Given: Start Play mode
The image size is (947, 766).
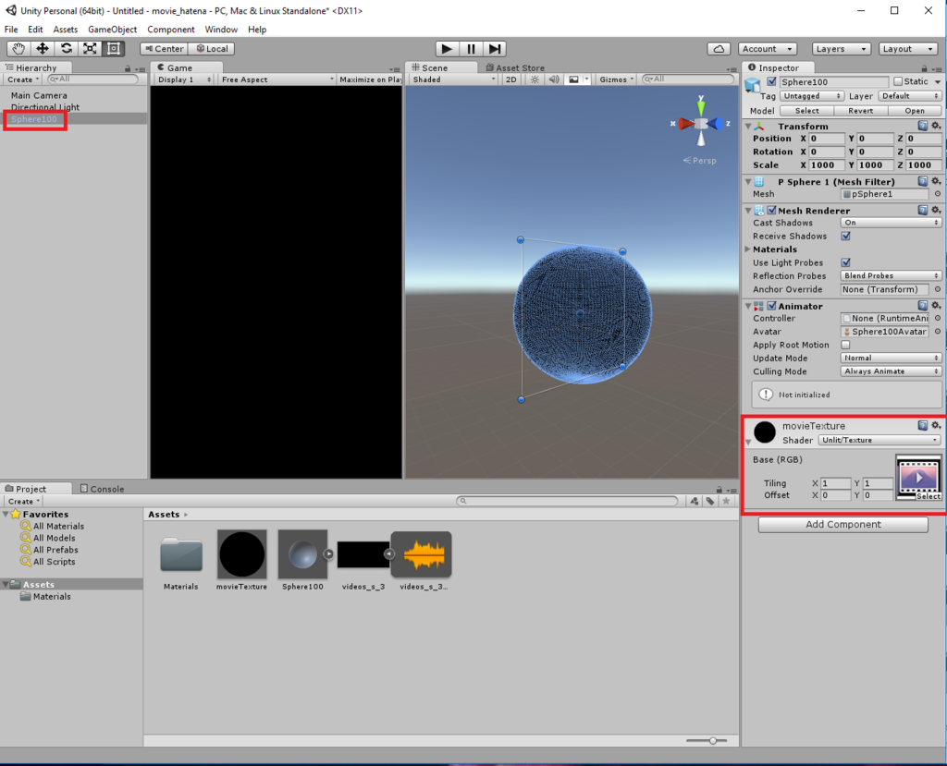Looking at the screenshot, I should pos(447,49).
